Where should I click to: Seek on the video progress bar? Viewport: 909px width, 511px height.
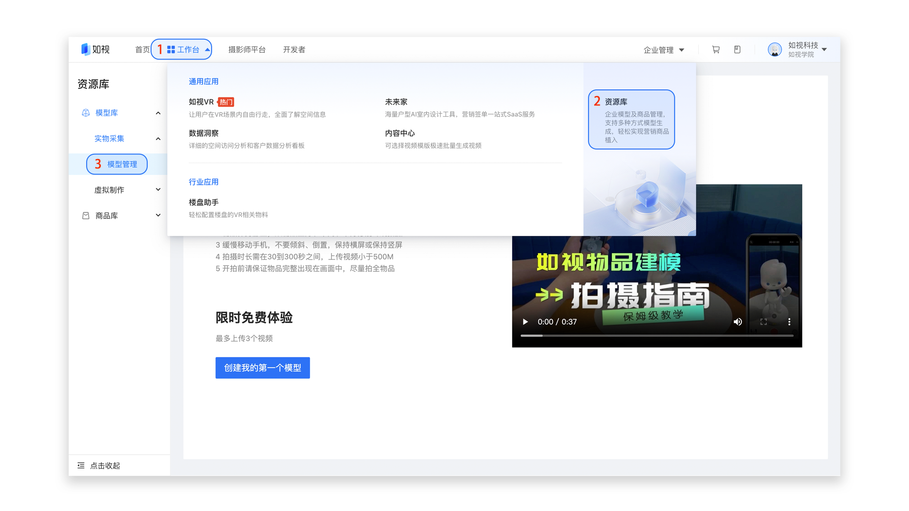click(x=657, y=335)
